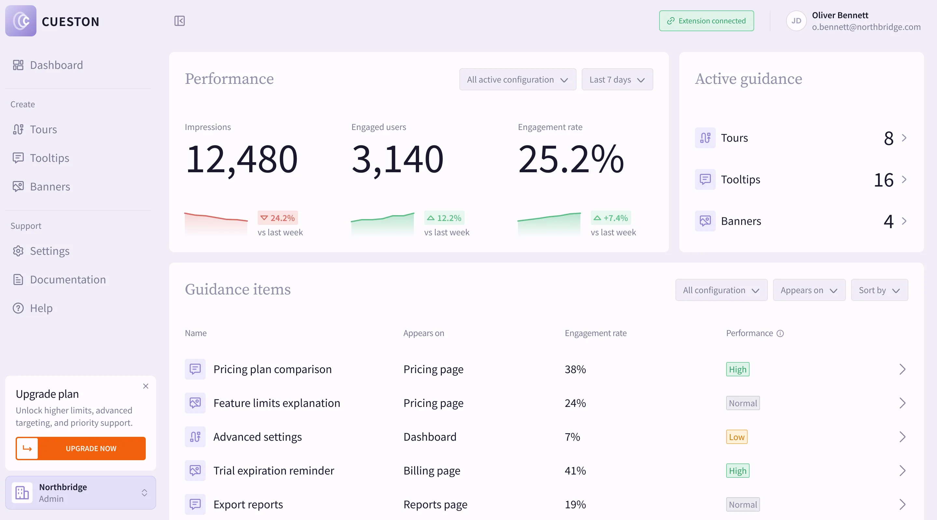Open active Banners list via its chevron
Screen dimensions: 937x520
tap(904, 221)
